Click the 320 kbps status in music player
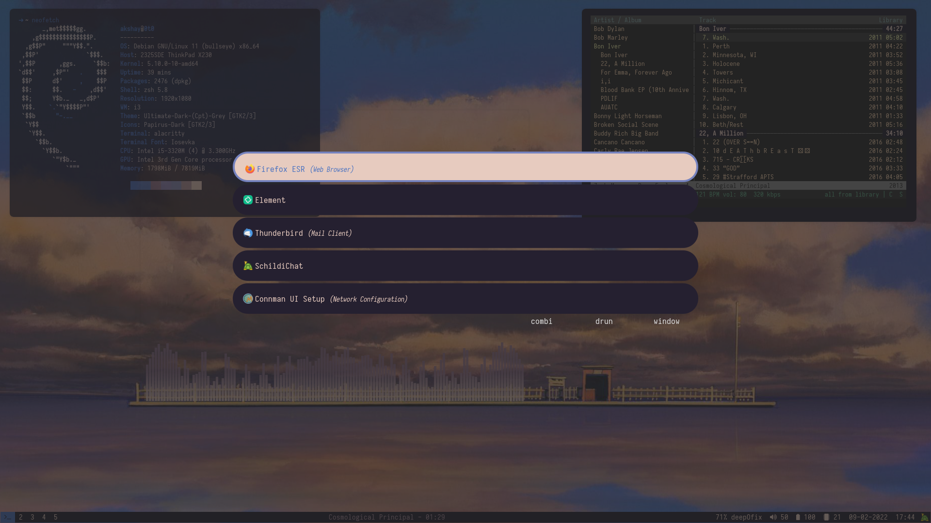The width and height of the screenshot is (931, 523). click(767, 195)
